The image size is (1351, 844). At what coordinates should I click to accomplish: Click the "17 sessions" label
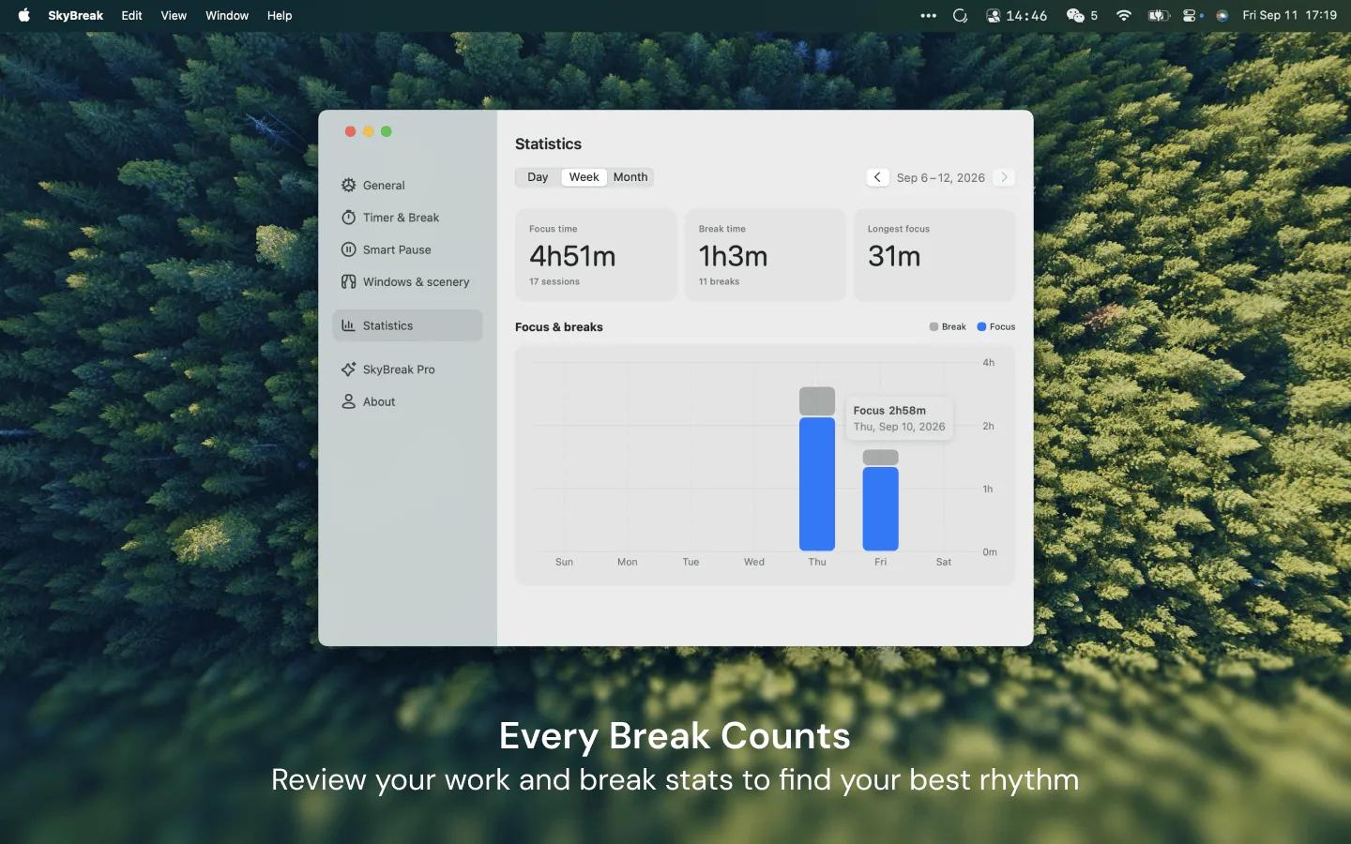click(554, 281)
